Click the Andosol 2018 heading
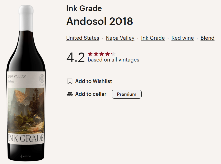 pos(100,22)
